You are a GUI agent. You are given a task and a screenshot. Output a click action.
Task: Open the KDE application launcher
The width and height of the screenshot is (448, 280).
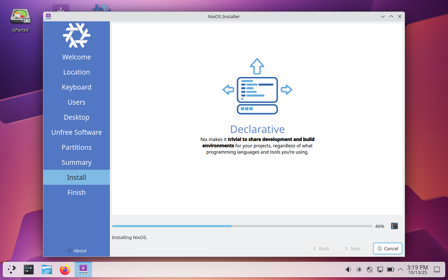[x=12, y=269]
